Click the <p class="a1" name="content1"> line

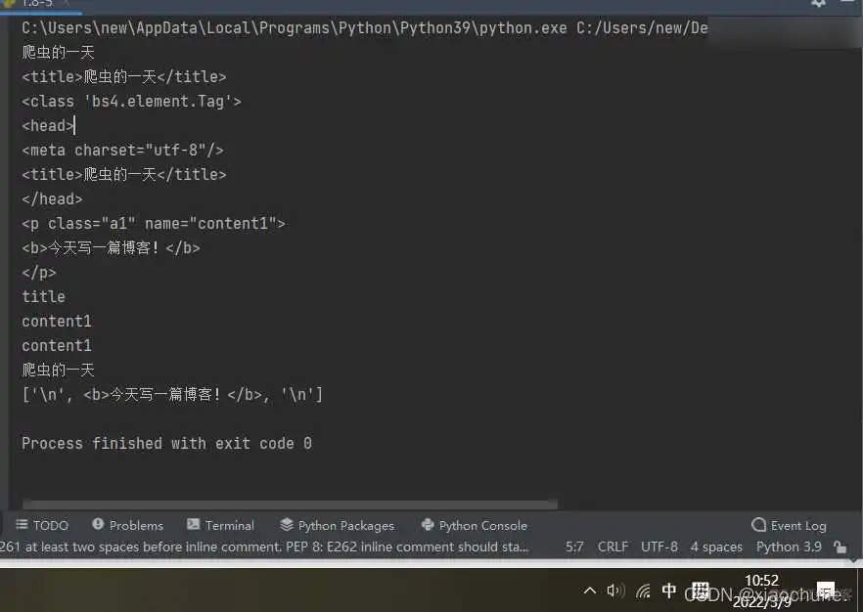pyautogui.click(x=154, y=223)
